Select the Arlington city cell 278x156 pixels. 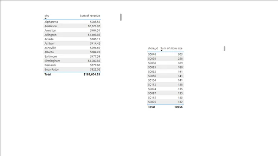coord(50,35)
